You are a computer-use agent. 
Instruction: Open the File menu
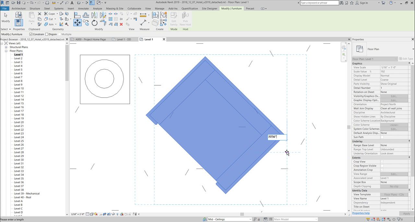[x=5, y=8]
